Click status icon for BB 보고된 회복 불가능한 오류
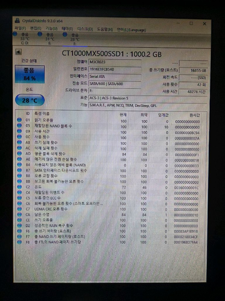The width and height of the screenshot is (225, 301). (x=19, y=181)
